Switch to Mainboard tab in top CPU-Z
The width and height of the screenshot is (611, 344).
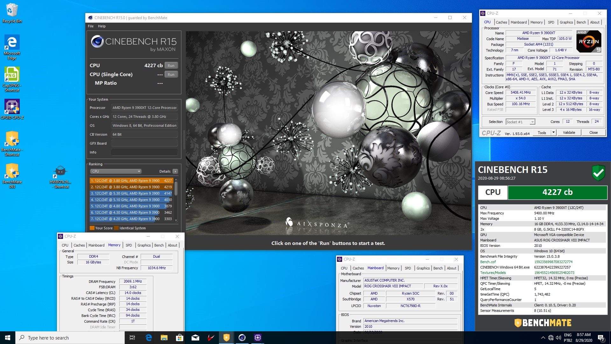click(519, 22)
